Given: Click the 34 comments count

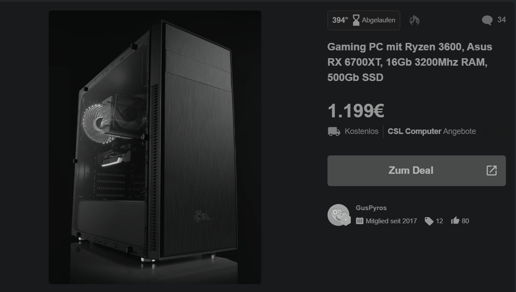Looking at the screenshot, I should tap(502, 20).
